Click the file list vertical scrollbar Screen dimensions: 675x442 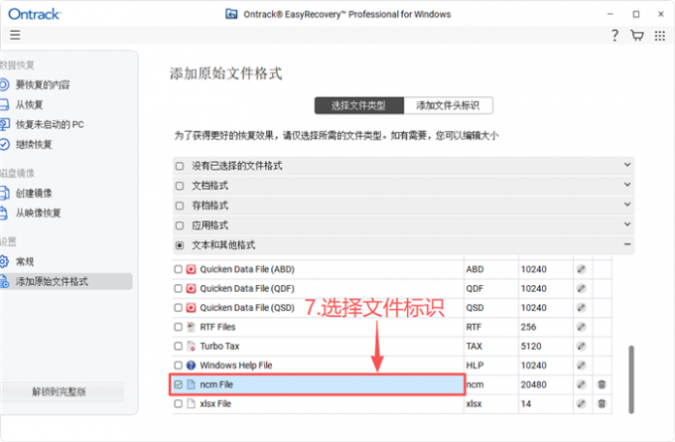[631, 379]
